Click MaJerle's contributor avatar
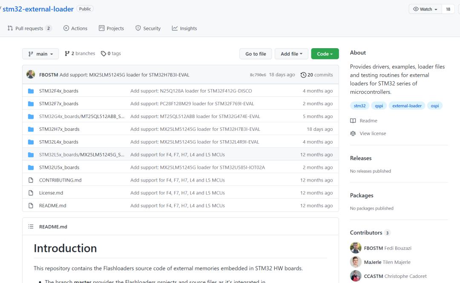 pyautogui.click(x=356, y=262)
